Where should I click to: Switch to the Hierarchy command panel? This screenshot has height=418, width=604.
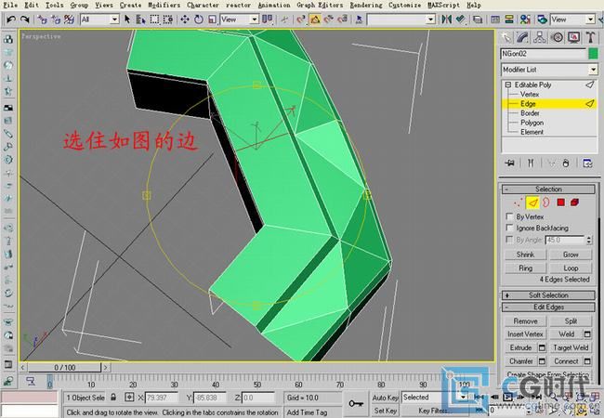(x=540, y=37)
